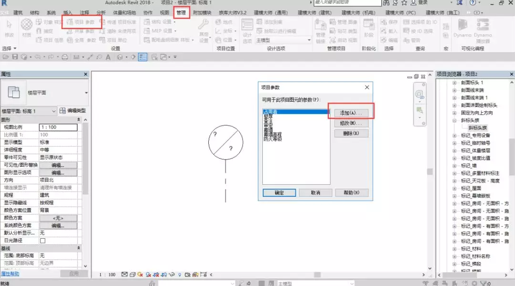Switch to the 管理 ribbon tab
Screen dimensions: 515x286
[181, 12]
